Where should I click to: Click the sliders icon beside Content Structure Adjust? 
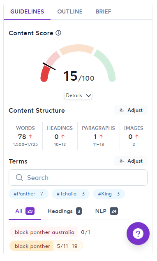[122, 110]
